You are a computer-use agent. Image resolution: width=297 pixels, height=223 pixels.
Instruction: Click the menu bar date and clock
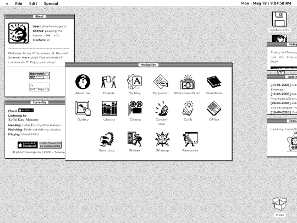coord(266,3)
